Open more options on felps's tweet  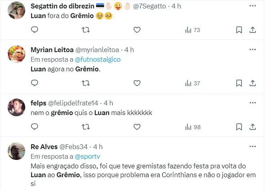point(253,103)
